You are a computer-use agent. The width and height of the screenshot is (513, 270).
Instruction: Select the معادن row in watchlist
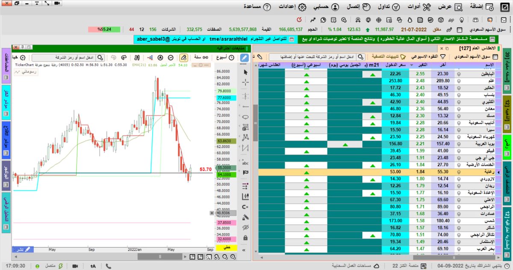[377, 108]
